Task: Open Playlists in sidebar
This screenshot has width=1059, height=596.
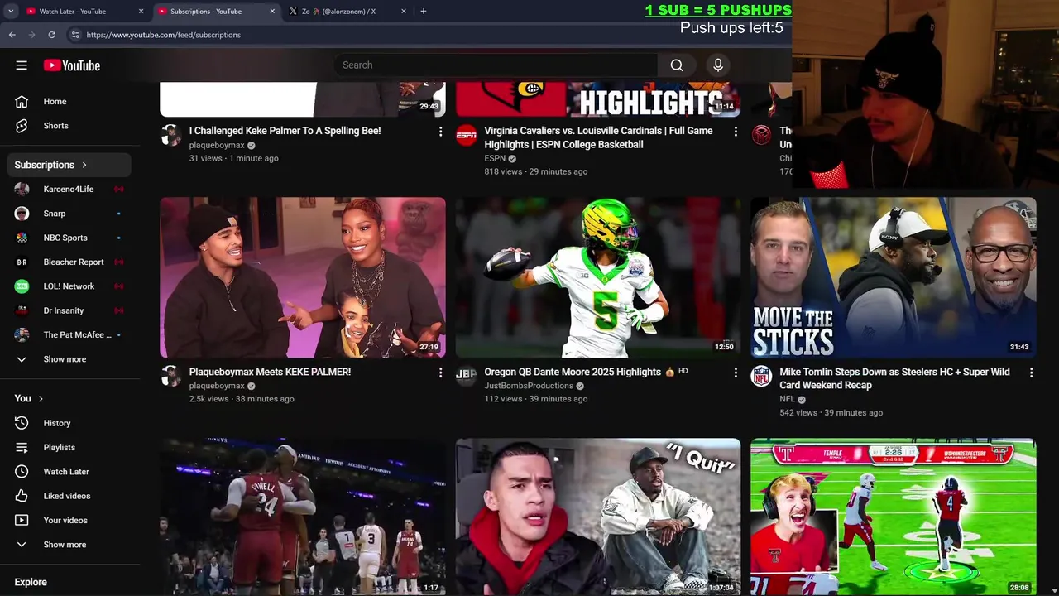Action: (x=69, y=447)
